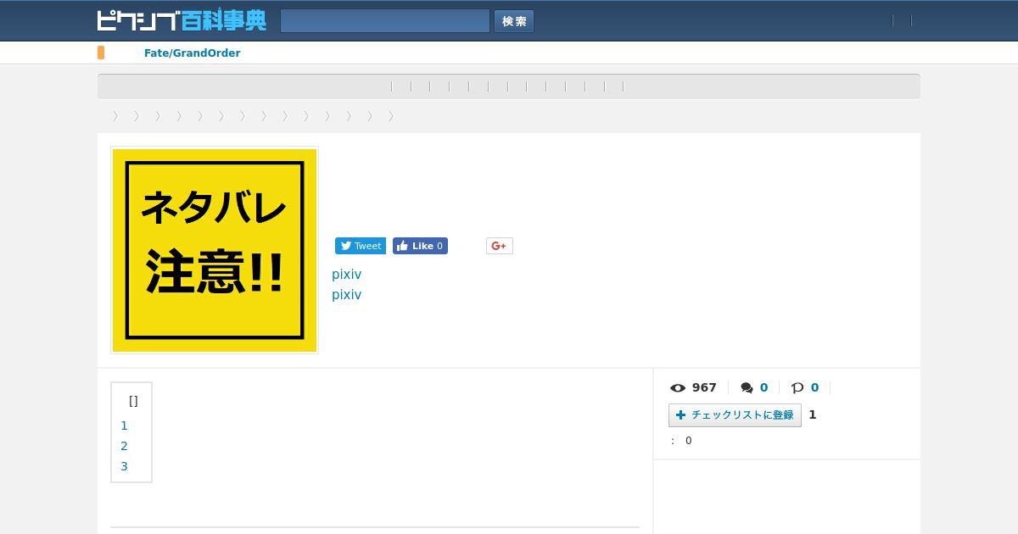Open the ネタバレ注意 thumbnail image

click(x=215, y=250)
